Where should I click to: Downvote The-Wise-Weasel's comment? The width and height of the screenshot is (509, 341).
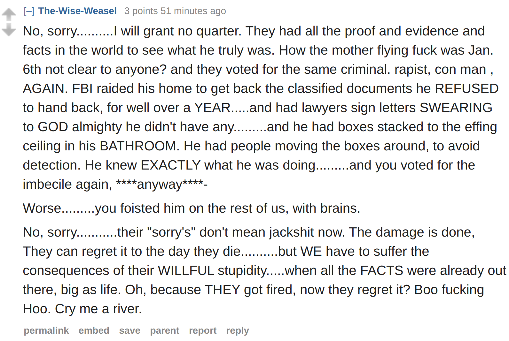(9, 29)
